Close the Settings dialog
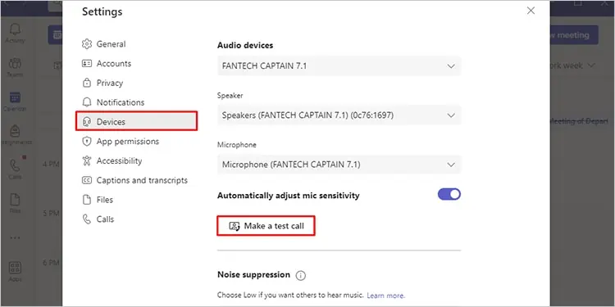The image size is (615, 307). (x=531, y=11)
